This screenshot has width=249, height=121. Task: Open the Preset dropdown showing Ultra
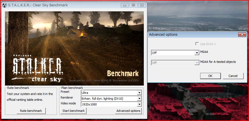111,93
